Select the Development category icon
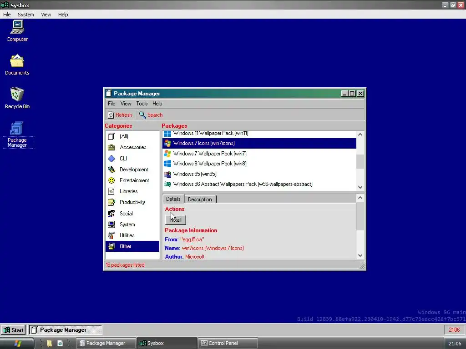The width and height of the screenshot is (466, 349). pos(111,170)
